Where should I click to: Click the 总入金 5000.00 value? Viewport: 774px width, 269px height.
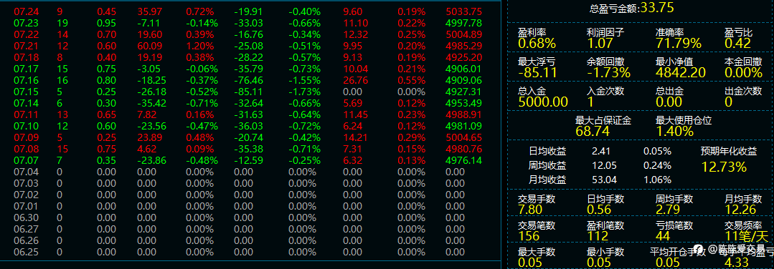click(543, 102)
